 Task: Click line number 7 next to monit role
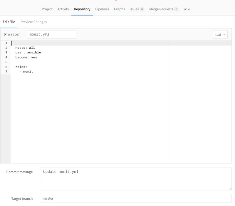click(x=6, y=71)
